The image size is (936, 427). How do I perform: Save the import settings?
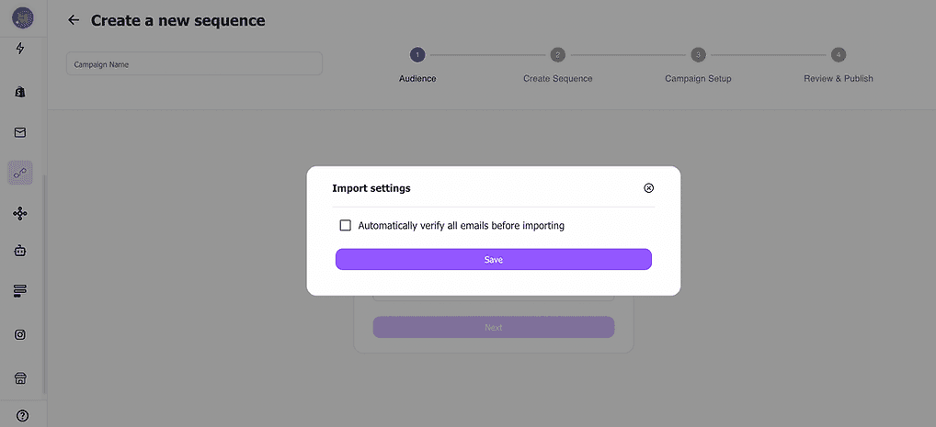coord(494,260)
